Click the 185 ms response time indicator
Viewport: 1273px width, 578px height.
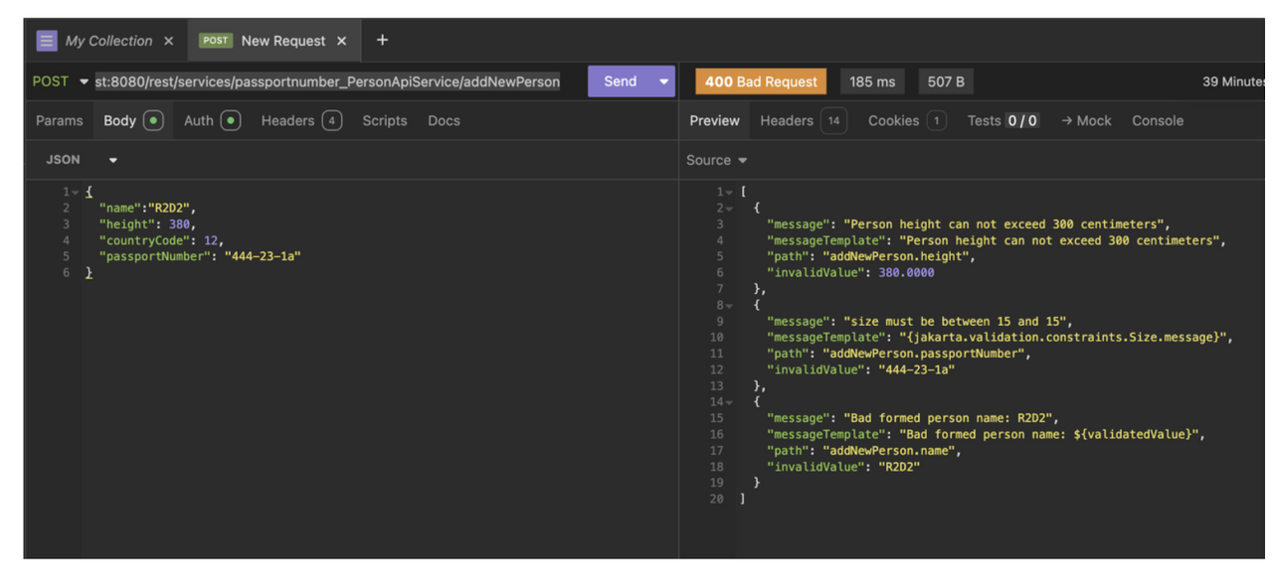[x=871, y=80]
